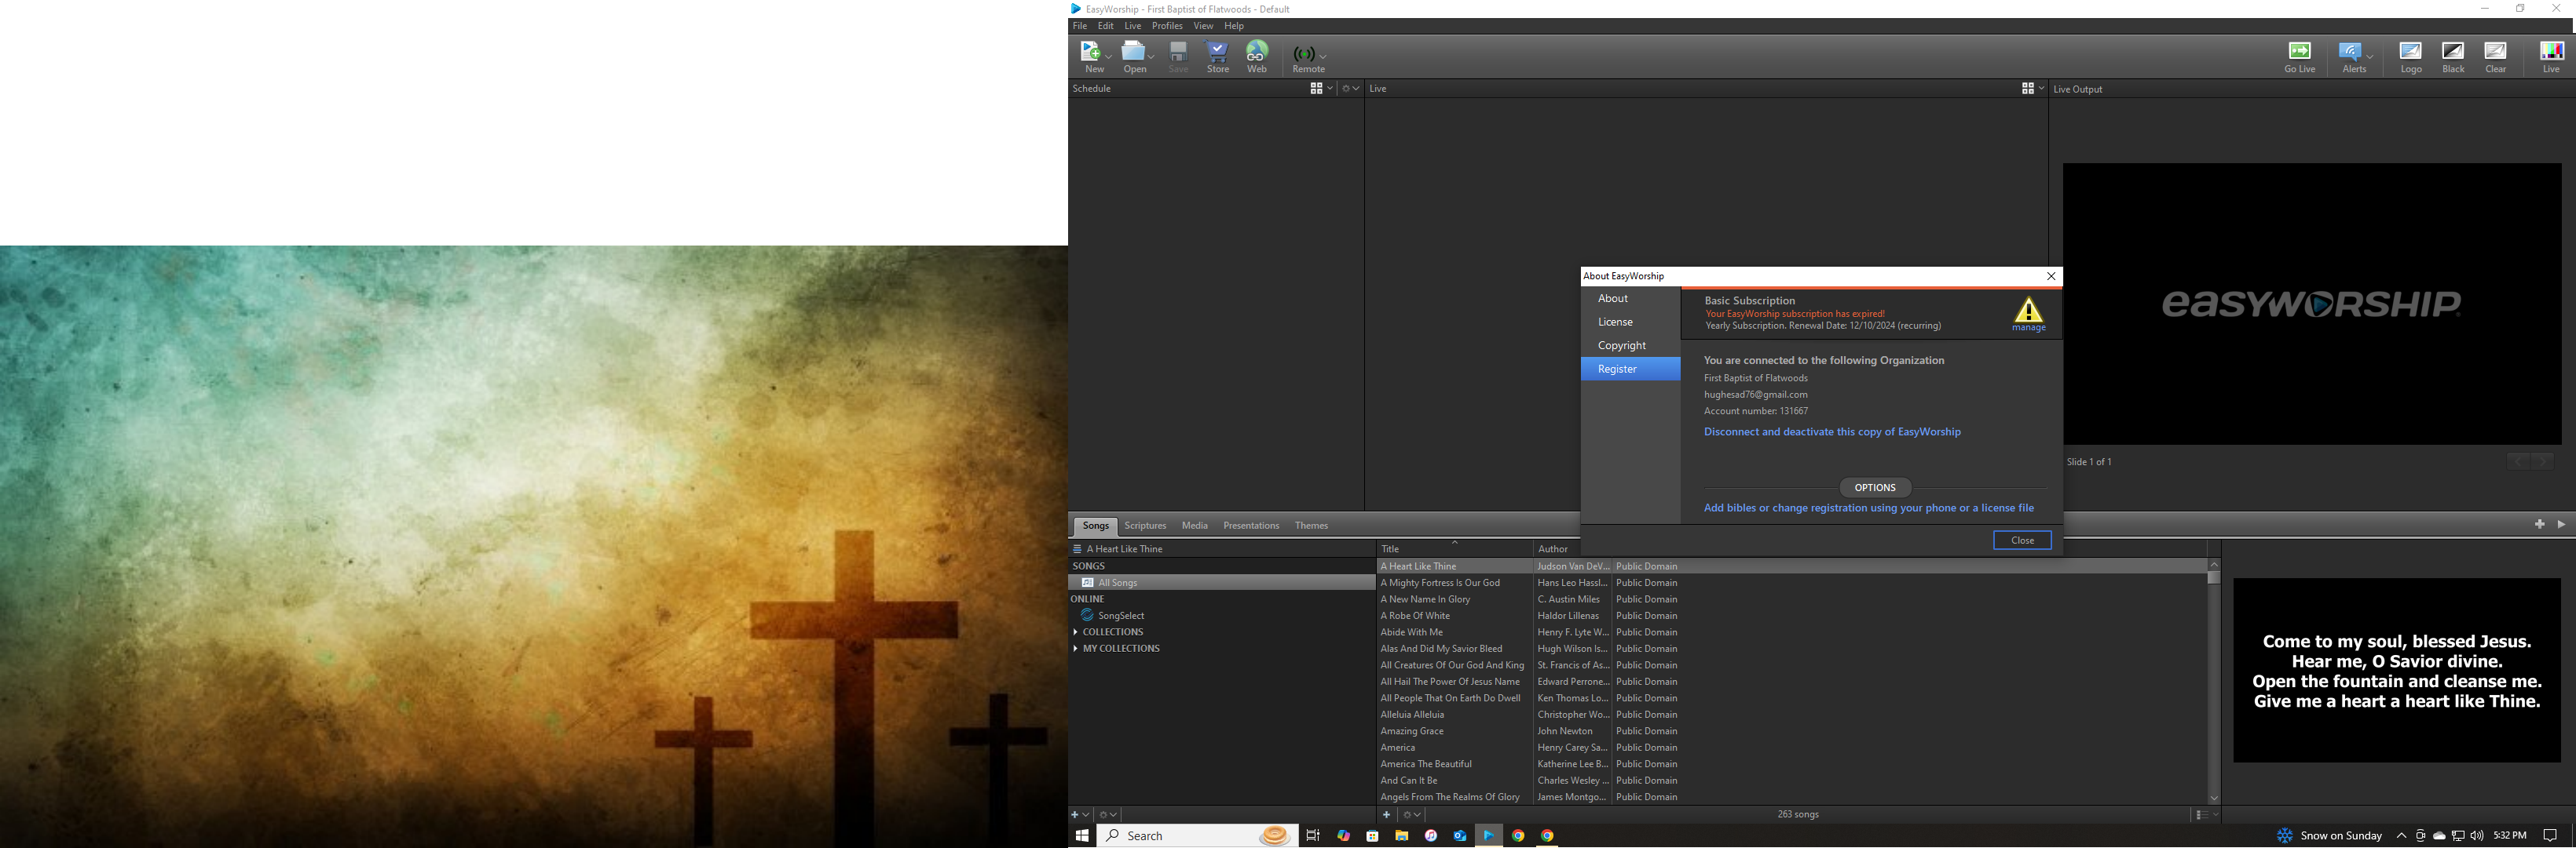This screenshot has width=2576, height=848.
Task: Switch to the Scriptures tab
Action: (x=1145, y=526)
